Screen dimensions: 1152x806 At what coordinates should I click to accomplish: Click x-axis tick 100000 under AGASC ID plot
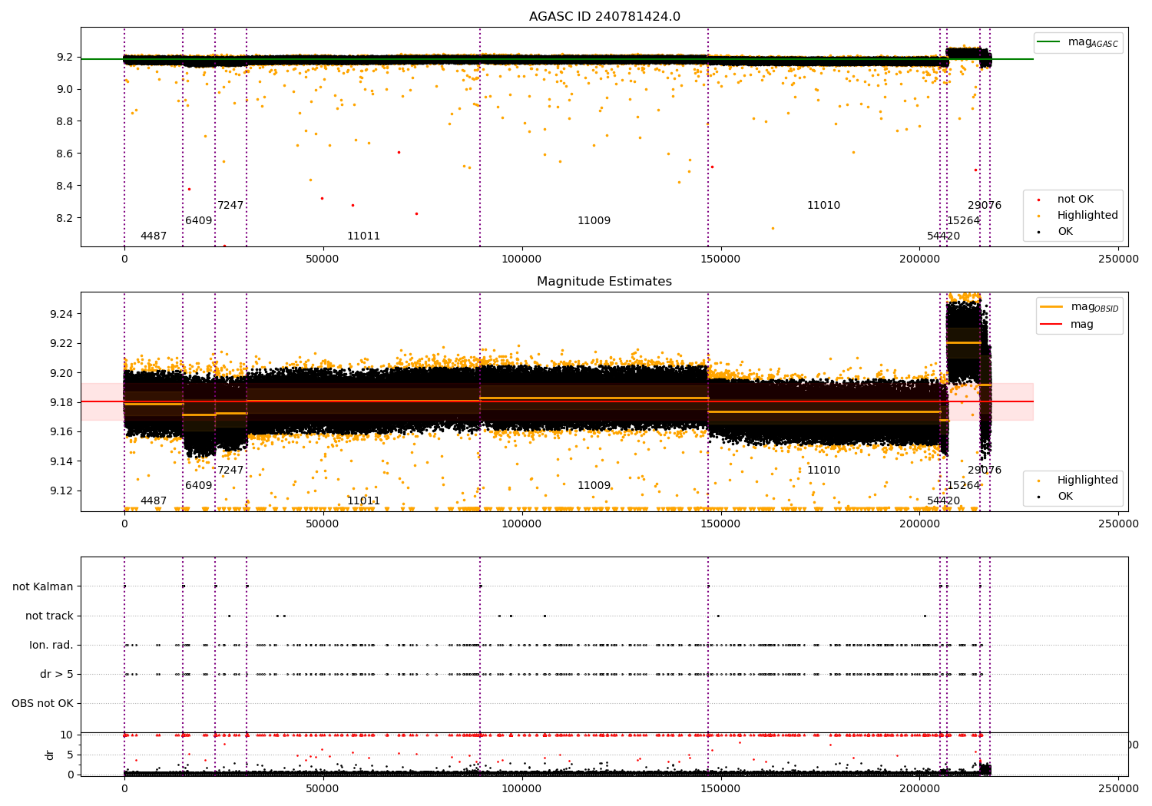[521, 259]
